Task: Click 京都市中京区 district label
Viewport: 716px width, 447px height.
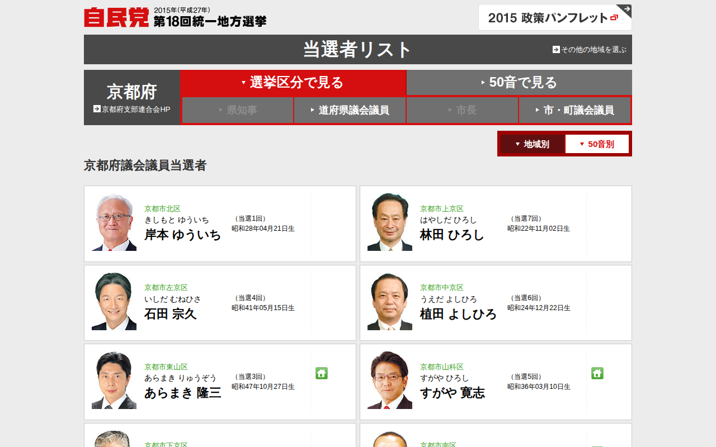Action: coord(442,287)
